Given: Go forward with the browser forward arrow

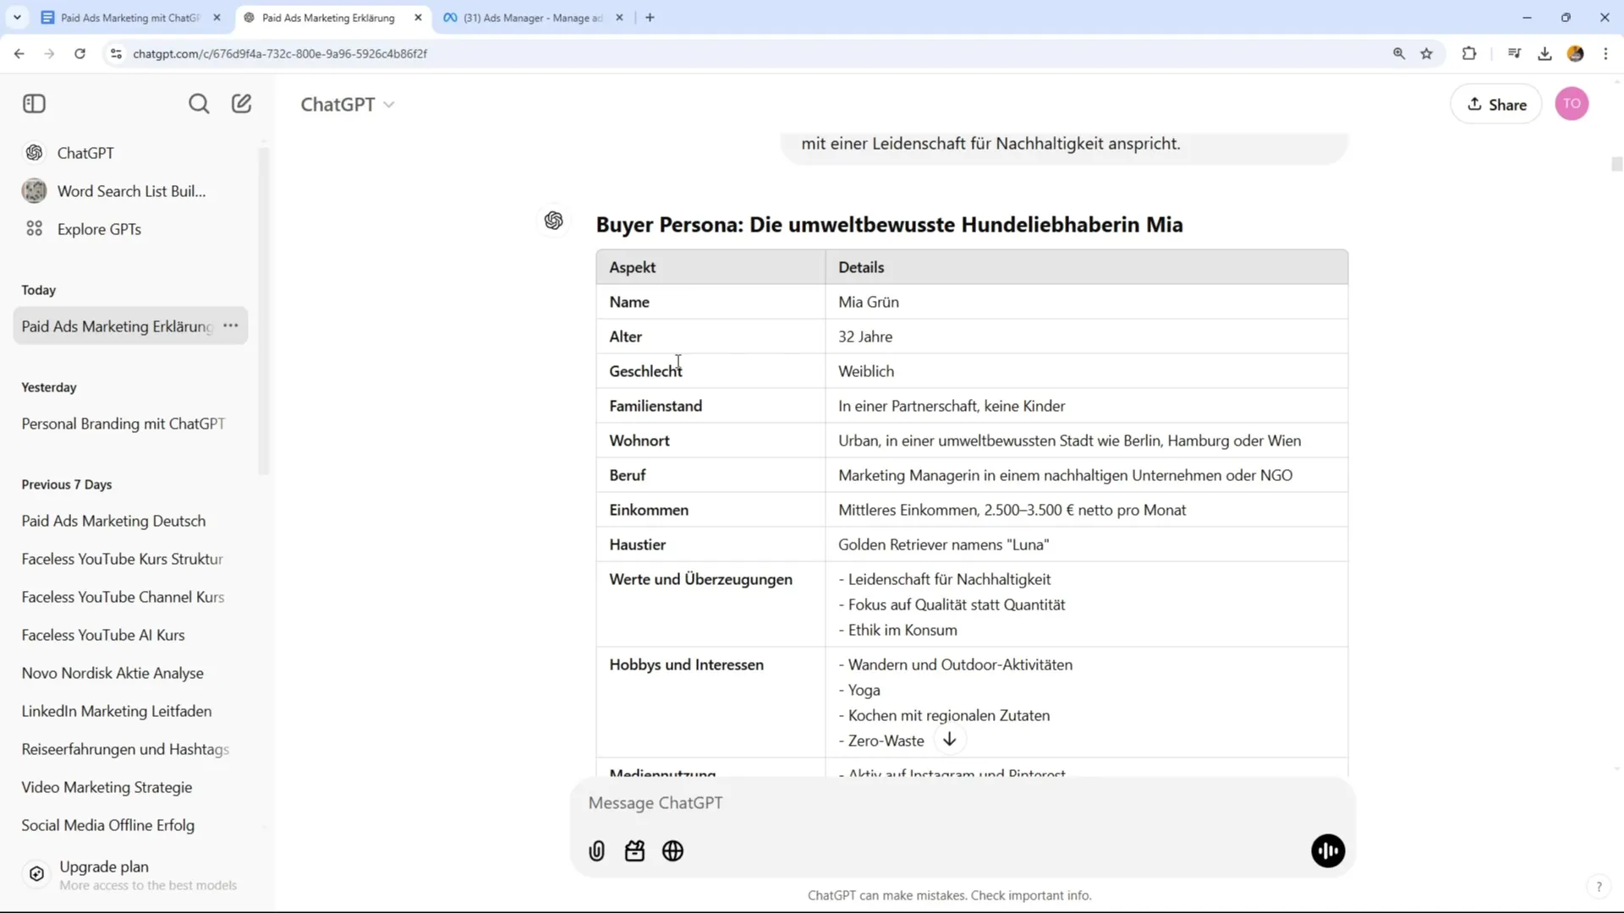Looking at the screenshot, I should (x=49, y=53).
